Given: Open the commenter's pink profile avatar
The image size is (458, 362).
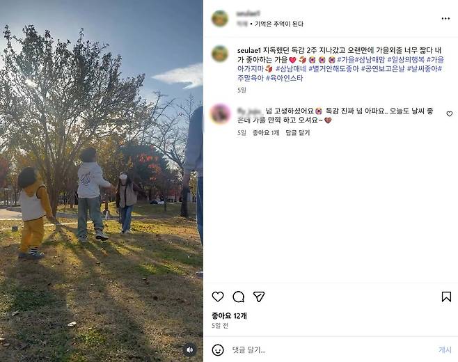Looking at the screenshot, I should [220, 114].
